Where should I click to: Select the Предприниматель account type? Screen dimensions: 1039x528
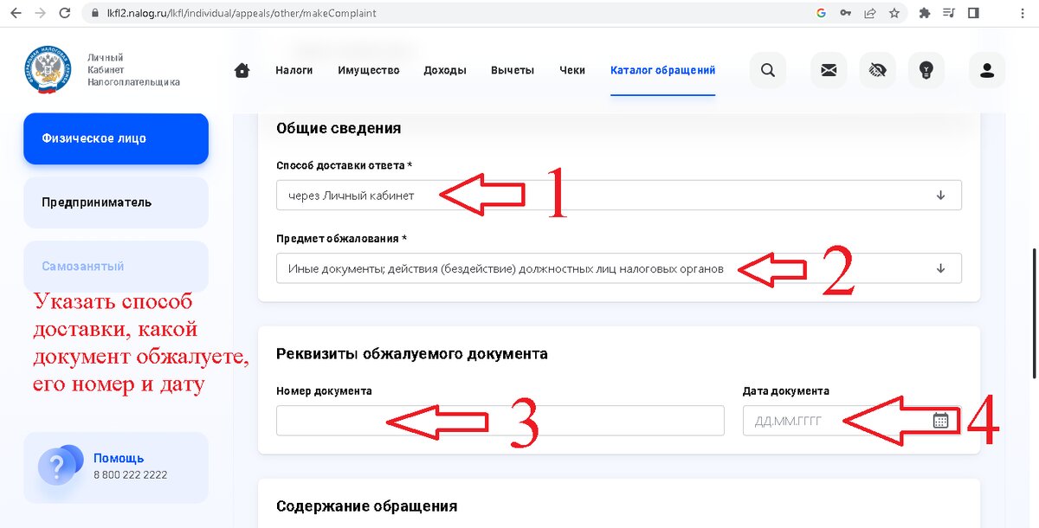pos(115,202)
